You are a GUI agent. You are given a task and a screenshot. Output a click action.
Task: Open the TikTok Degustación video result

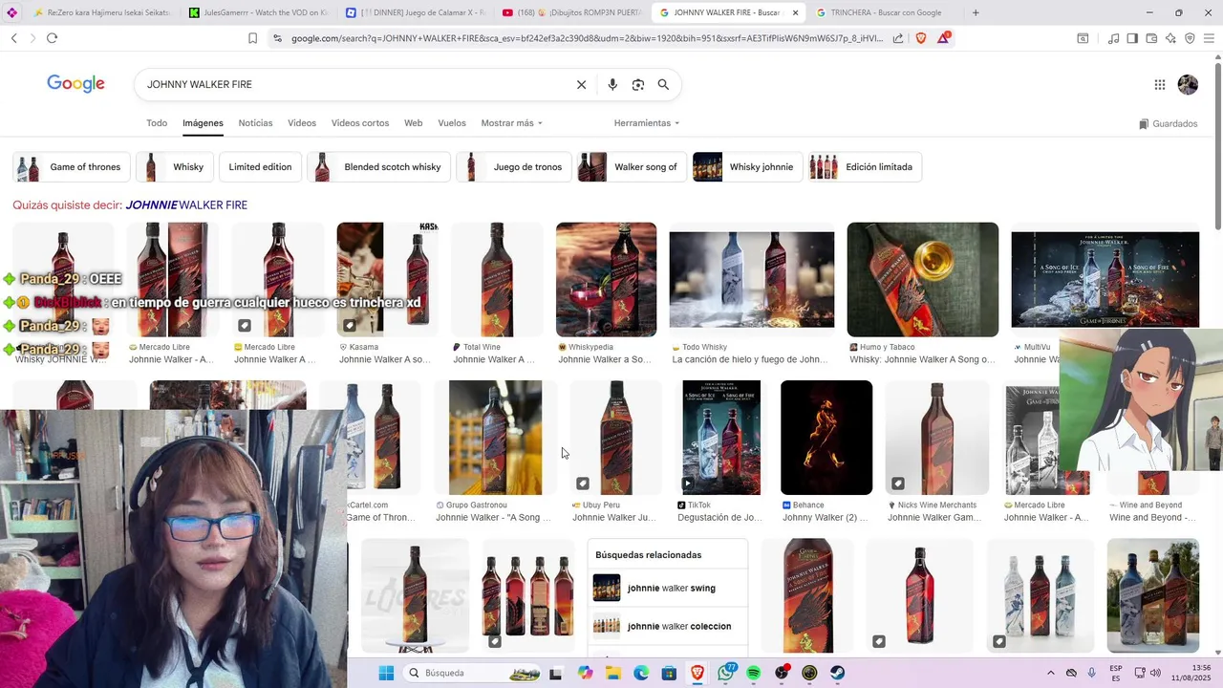point(721,438)
